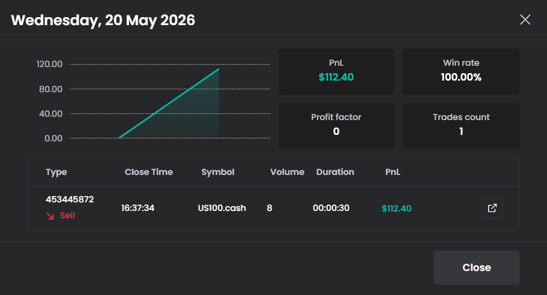Click the red Sell arrow icon
Image resolution: width=547 pixels, height=295 pixels.
pos(50,216)
